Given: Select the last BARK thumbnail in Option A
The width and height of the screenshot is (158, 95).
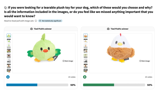Looking at the screenshot, I should (x=9, y=71).
